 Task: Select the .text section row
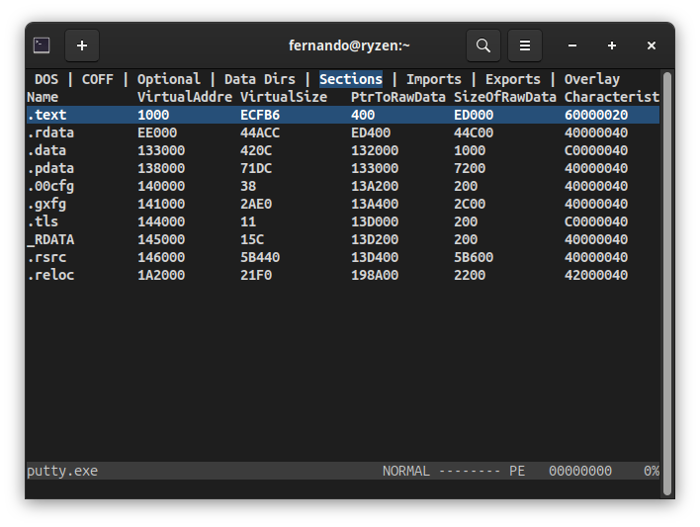click(343, 115)
